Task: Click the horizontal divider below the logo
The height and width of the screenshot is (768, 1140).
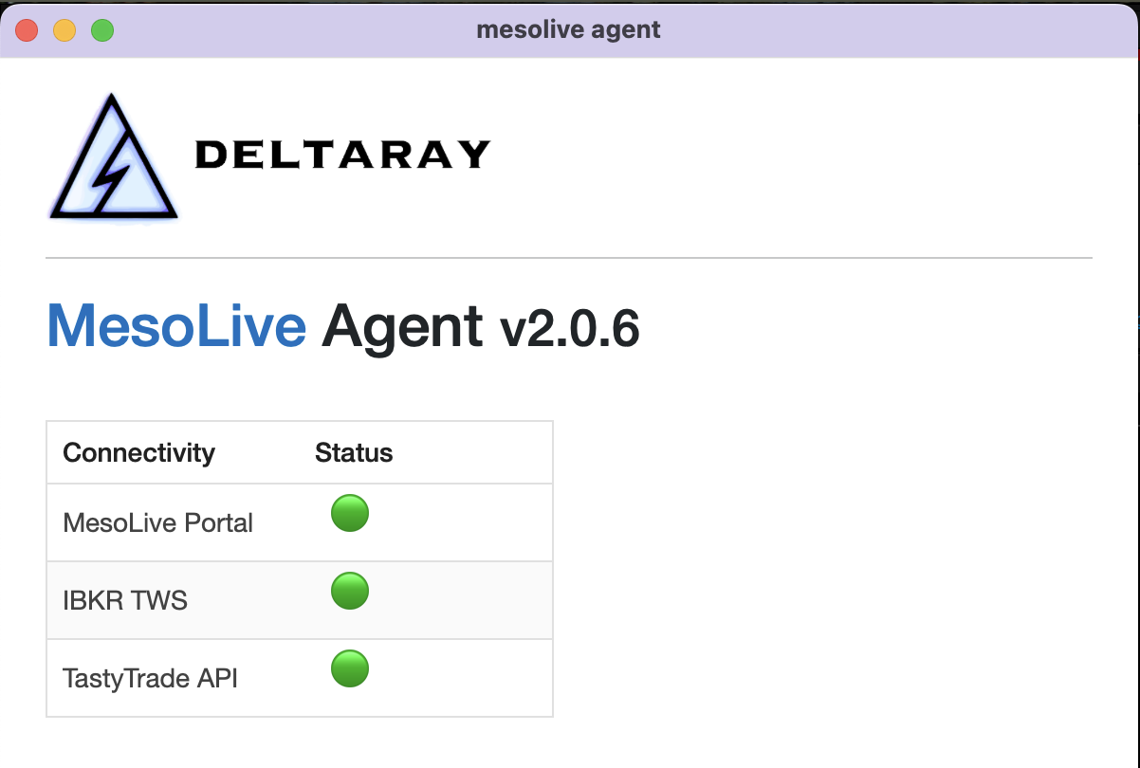Action: coord(569,257)
